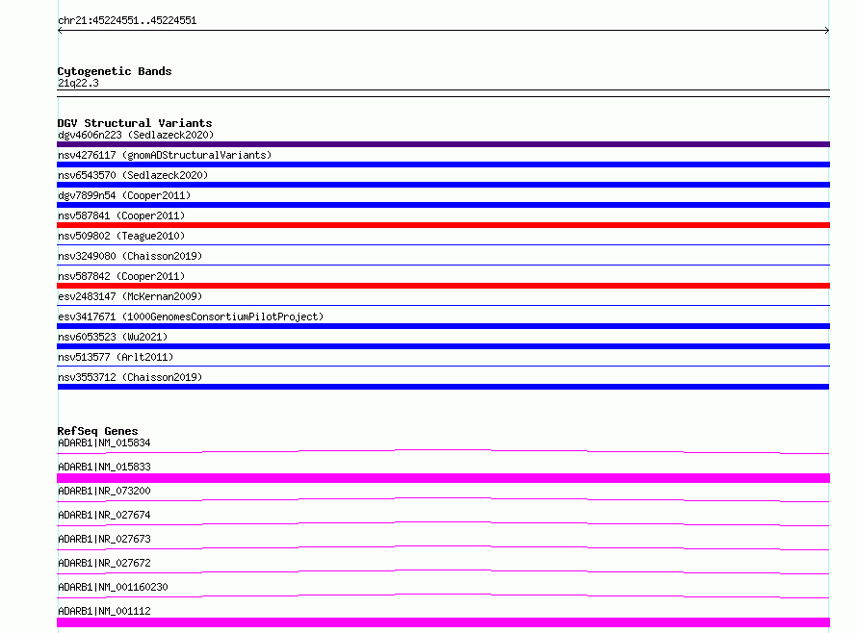Open variant nsv509802 (Teague2010)

tap(121, 236)
